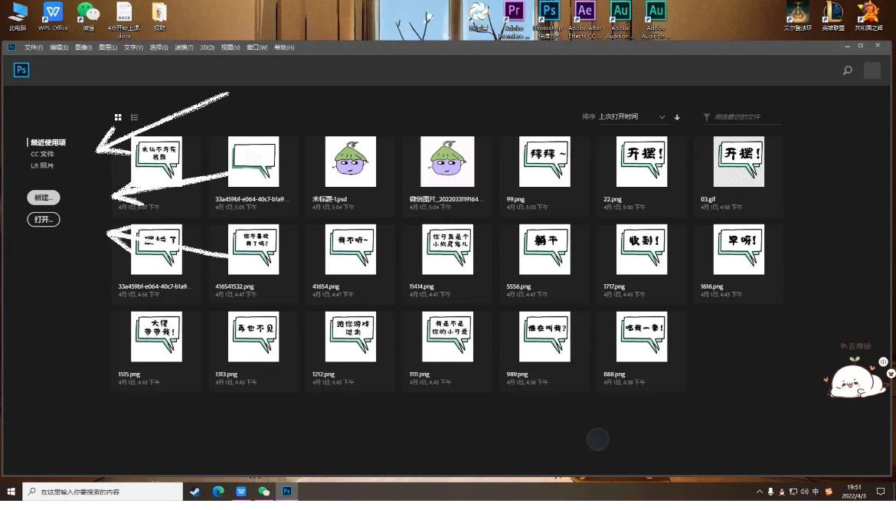Image resolution: width=896 pixels, height=510 pixels.
Task: Open the 微信图片 garlic character thumbnail
Action: click(447, 162)
